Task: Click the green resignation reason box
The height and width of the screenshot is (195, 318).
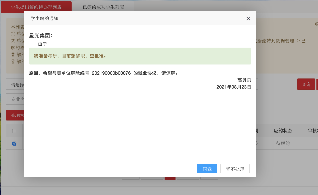Action: point(140,56)
